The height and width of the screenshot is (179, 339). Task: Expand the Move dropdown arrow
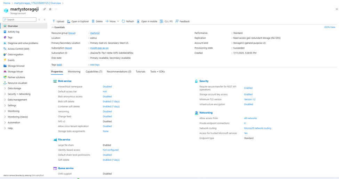click(x=118, y=21)
